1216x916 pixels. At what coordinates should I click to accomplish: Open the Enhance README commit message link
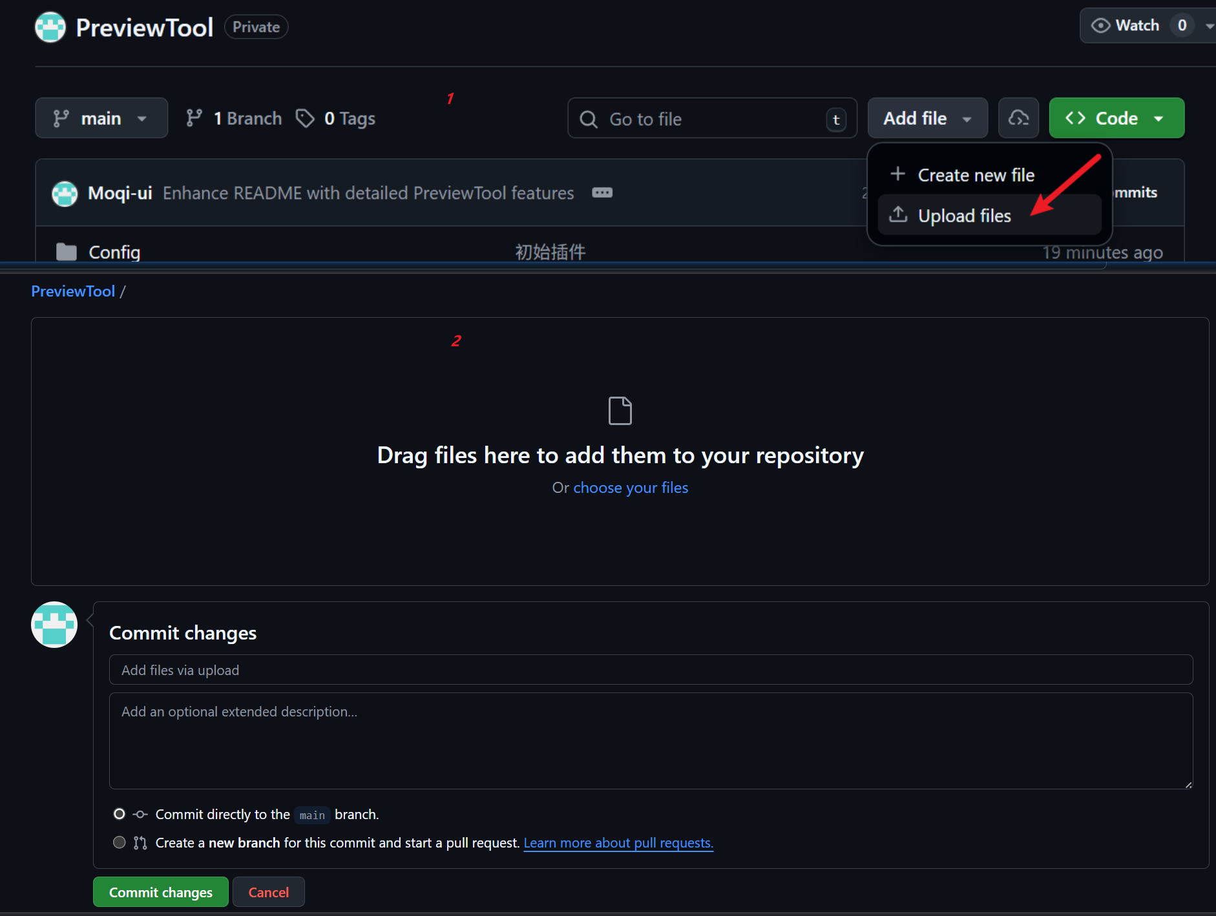(368, 193)
